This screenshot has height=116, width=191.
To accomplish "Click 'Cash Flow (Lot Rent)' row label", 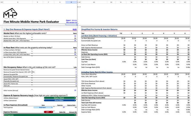I will (89, 60).
